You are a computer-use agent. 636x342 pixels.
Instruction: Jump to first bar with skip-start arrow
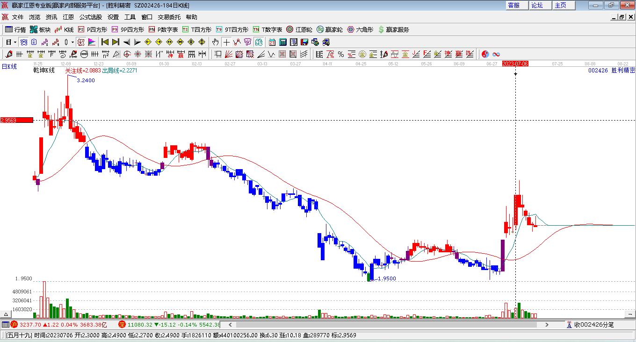105,42
